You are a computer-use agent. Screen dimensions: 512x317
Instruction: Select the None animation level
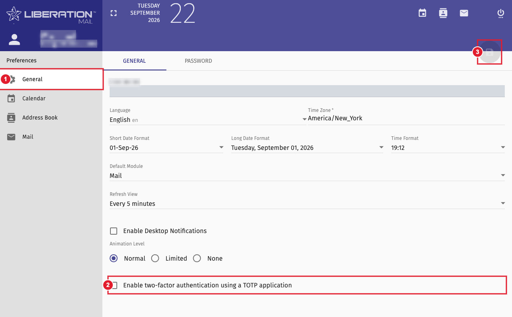[x=197, y=258]
